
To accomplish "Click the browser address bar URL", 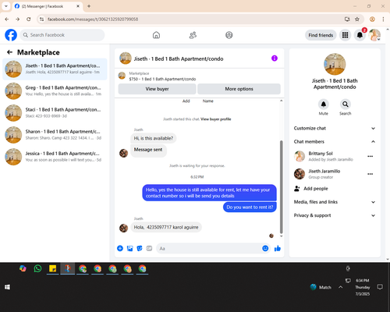I will point(93,19).
